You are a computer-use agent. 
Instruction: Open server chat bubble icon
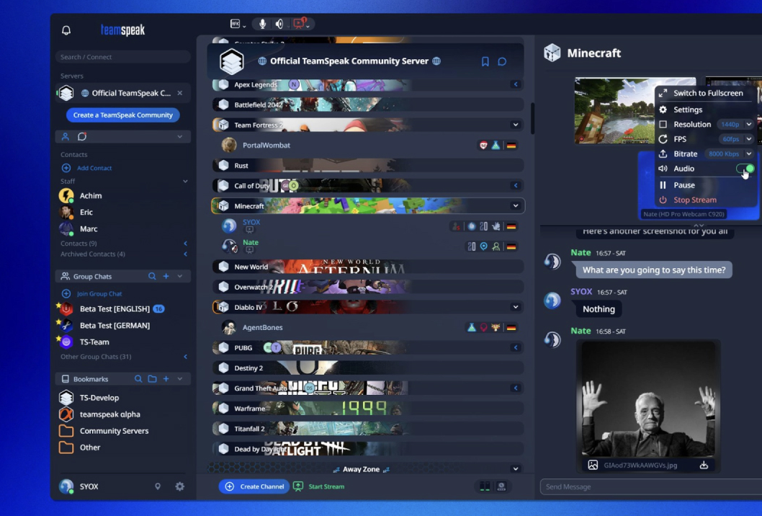pyautogui.click(x=502, y=61)
